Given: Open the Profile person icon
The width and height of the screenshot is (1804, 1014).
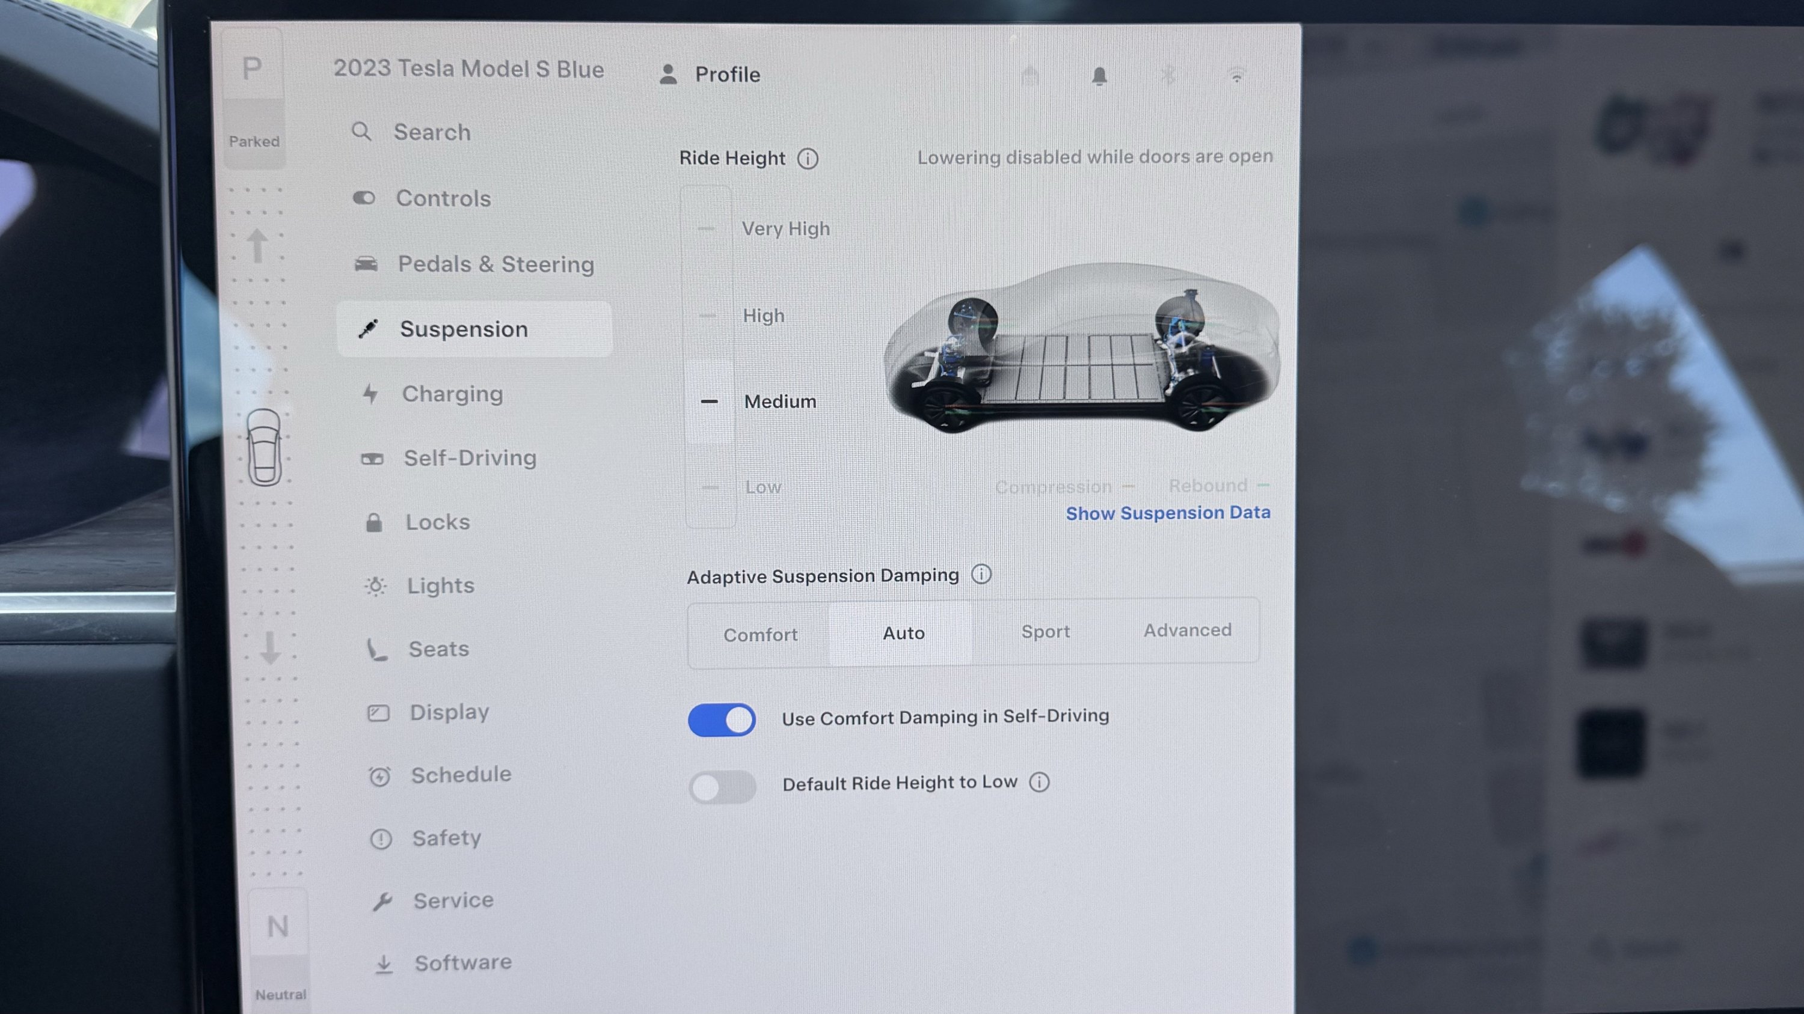Looking at the screenshot, I should coord(668,74).
